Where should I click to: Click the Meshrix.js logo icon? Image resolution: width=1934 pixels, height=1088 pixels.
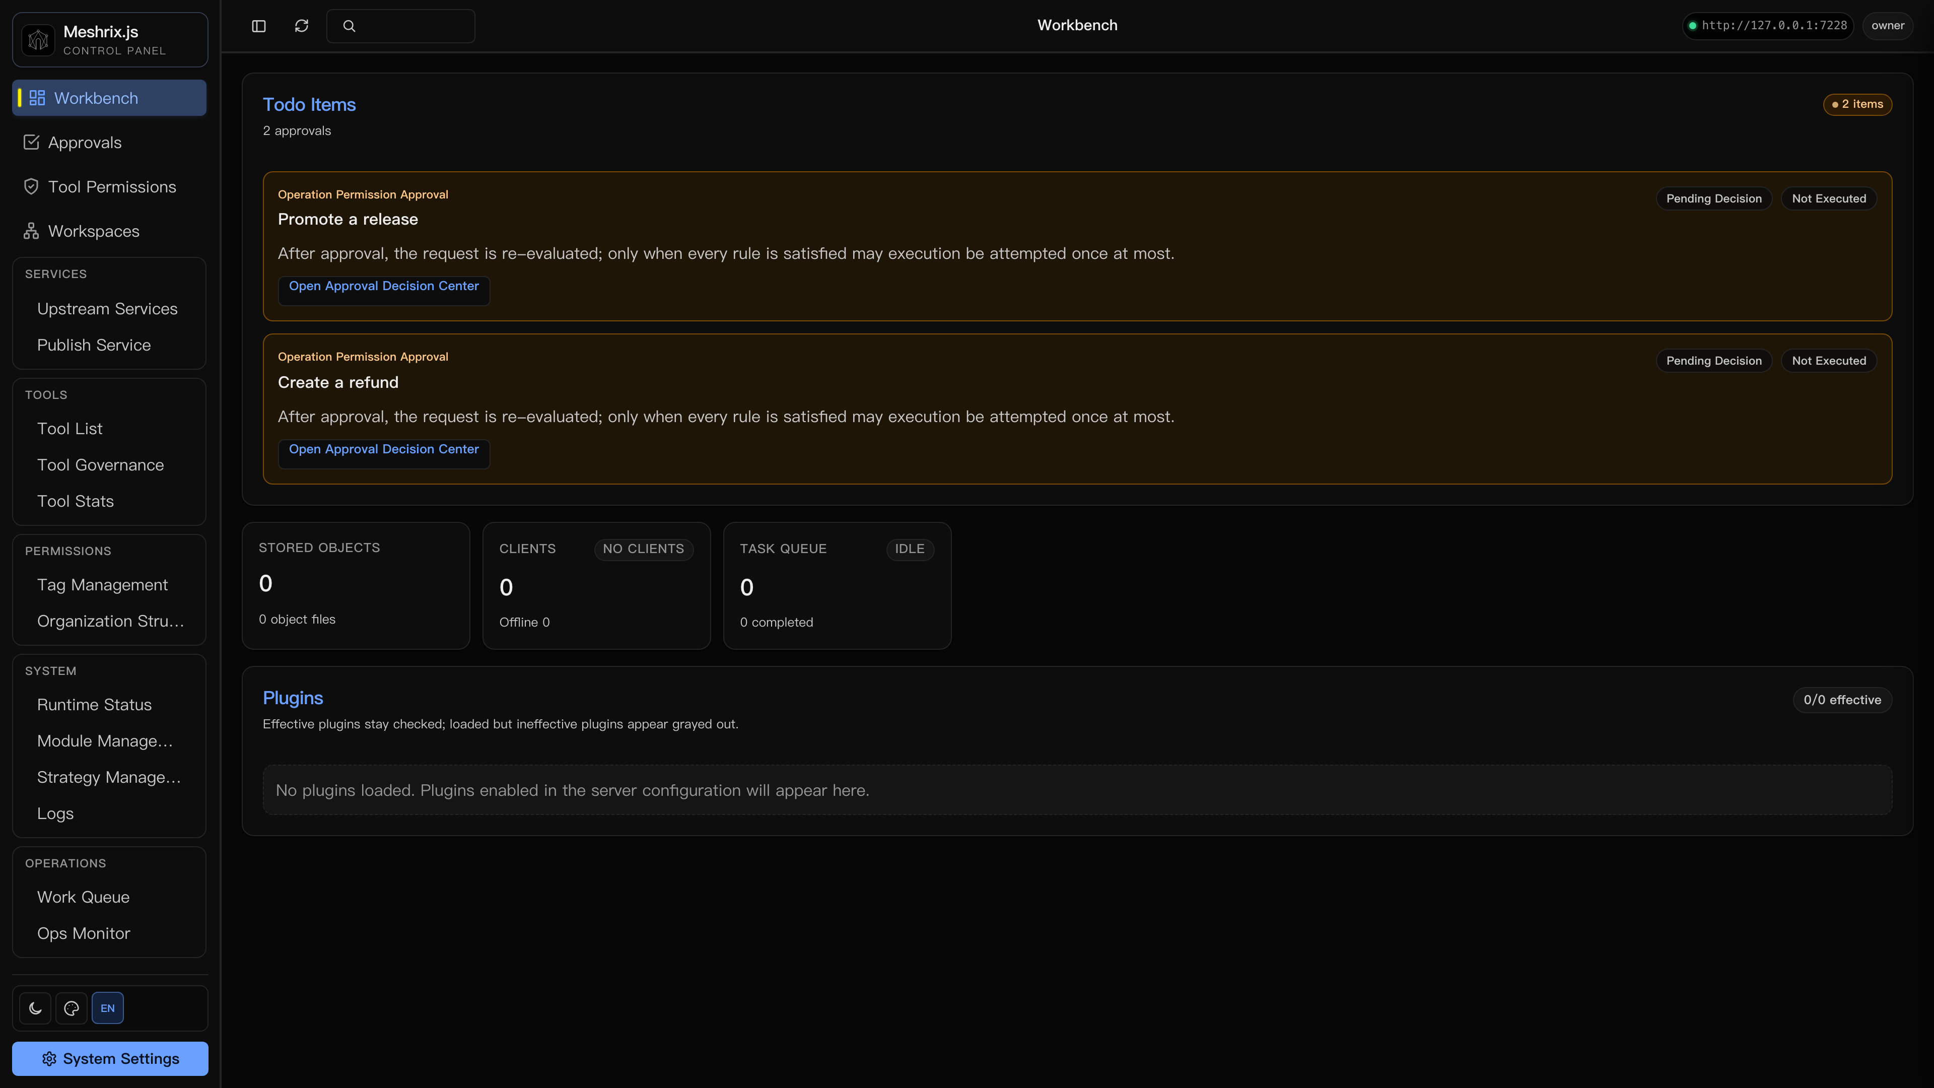click(x=38, y=40)
